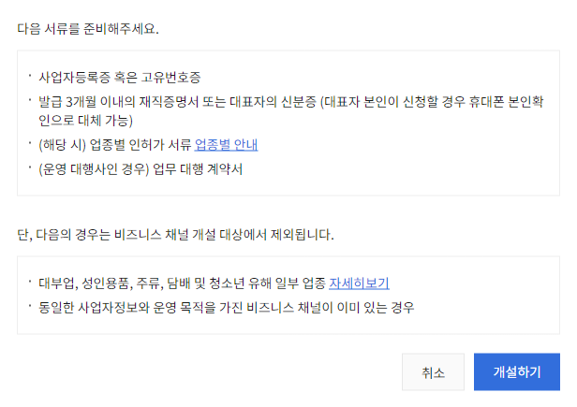Click the bullet dot before (해당 시)
Screen dimensions: 577x407
29,143
